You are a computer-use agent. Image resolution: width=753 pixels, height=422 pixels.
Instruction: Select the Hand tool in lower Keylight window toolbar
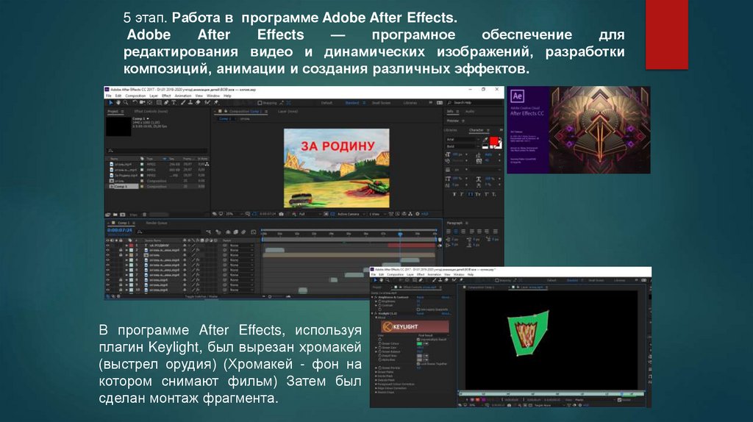[382, 280]
